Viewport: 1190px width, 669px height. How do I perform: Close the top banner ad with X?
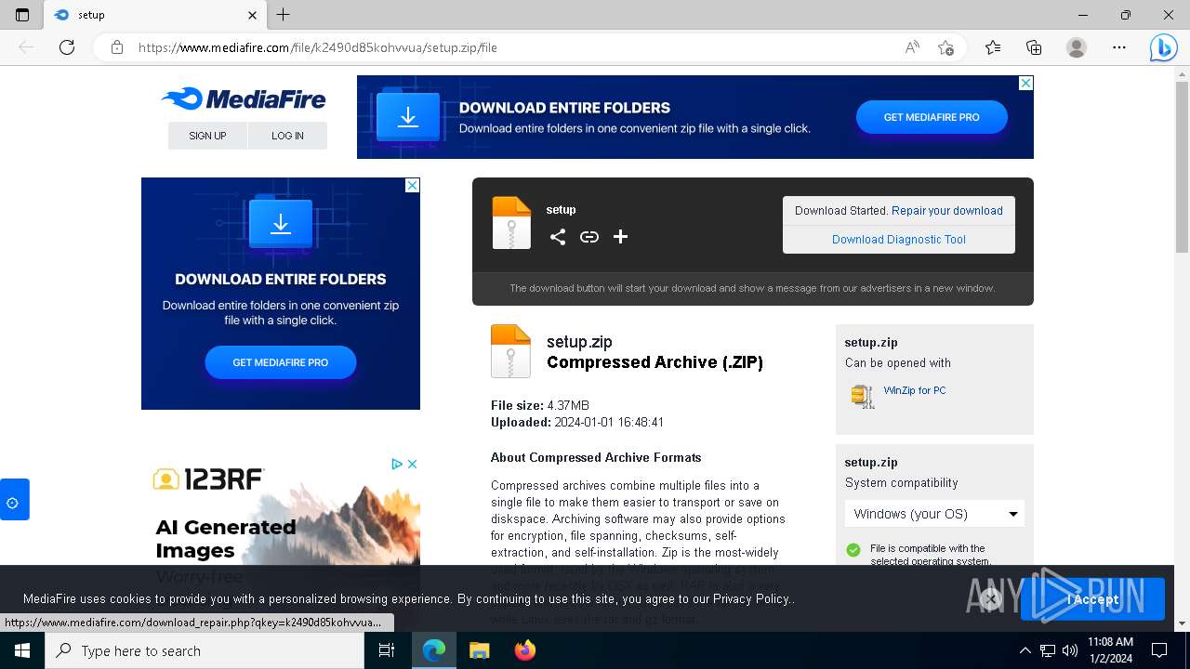(1025, 83)
